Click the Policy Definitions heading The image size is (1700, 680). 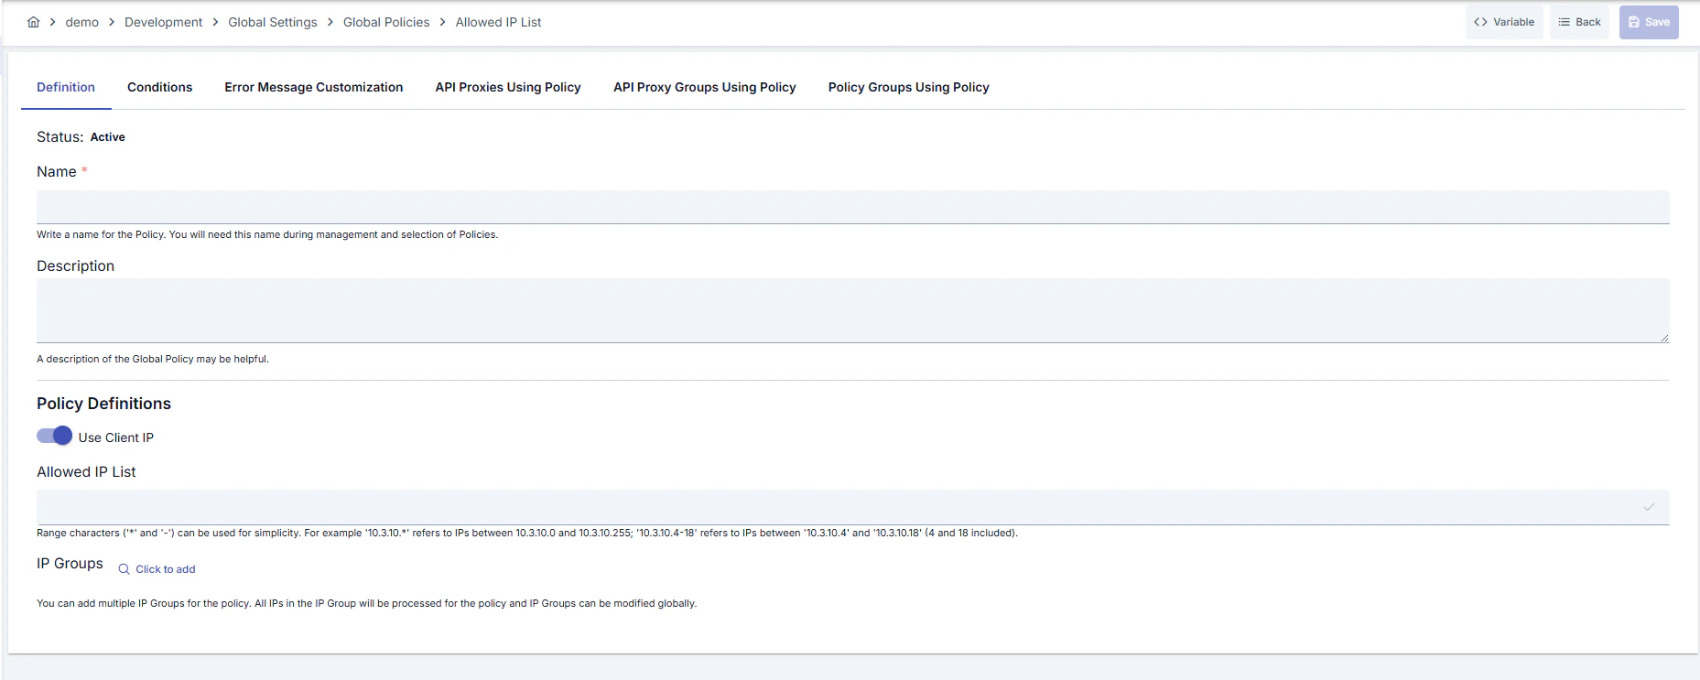click(x=103, y=404)
